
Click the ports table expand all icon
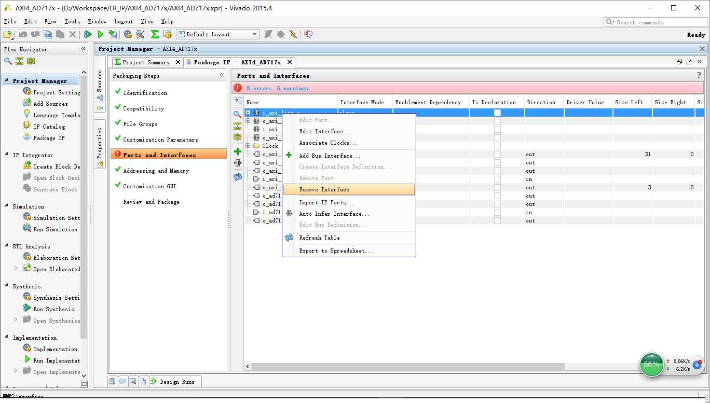[237, 137]
